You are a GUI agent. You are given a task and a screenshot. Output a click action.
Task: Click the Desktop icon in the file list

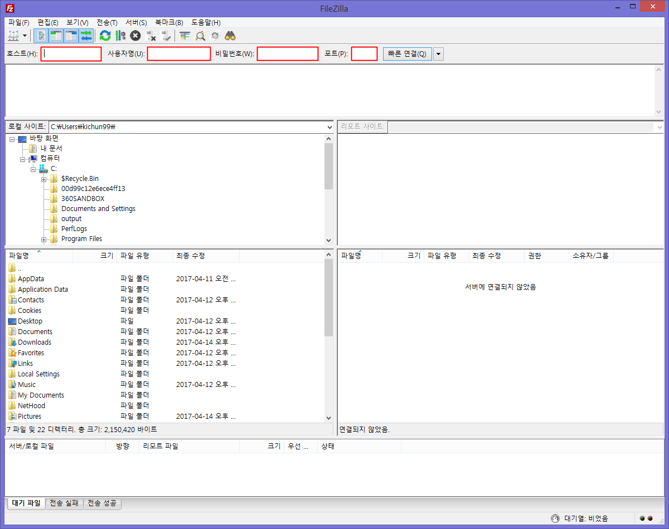point(12,321)
